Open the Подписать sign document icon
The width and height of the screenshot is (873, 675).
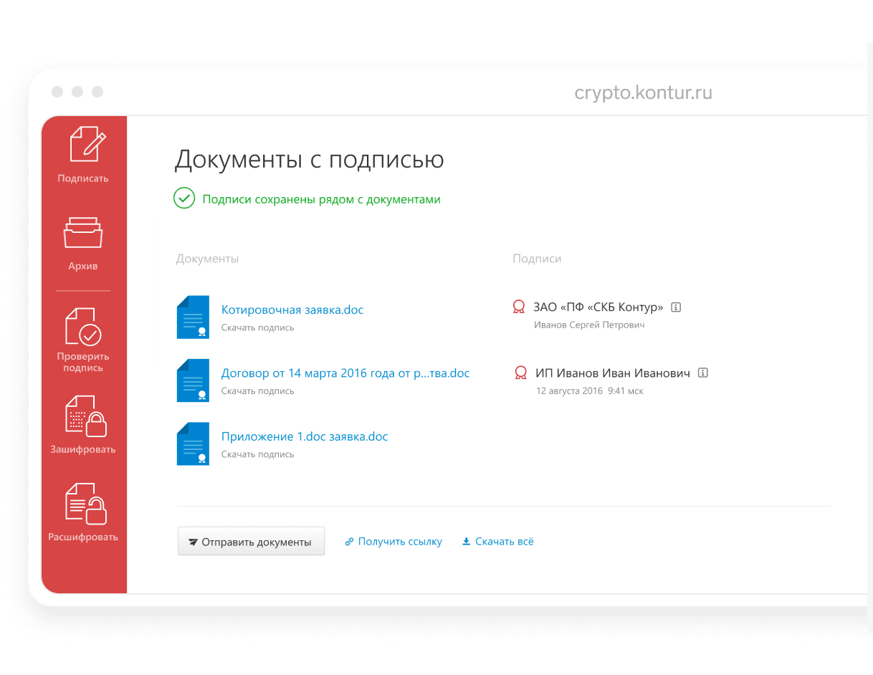(87, 143)
